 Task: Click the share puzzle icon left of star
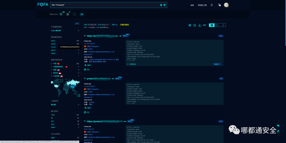click(190, 25)
